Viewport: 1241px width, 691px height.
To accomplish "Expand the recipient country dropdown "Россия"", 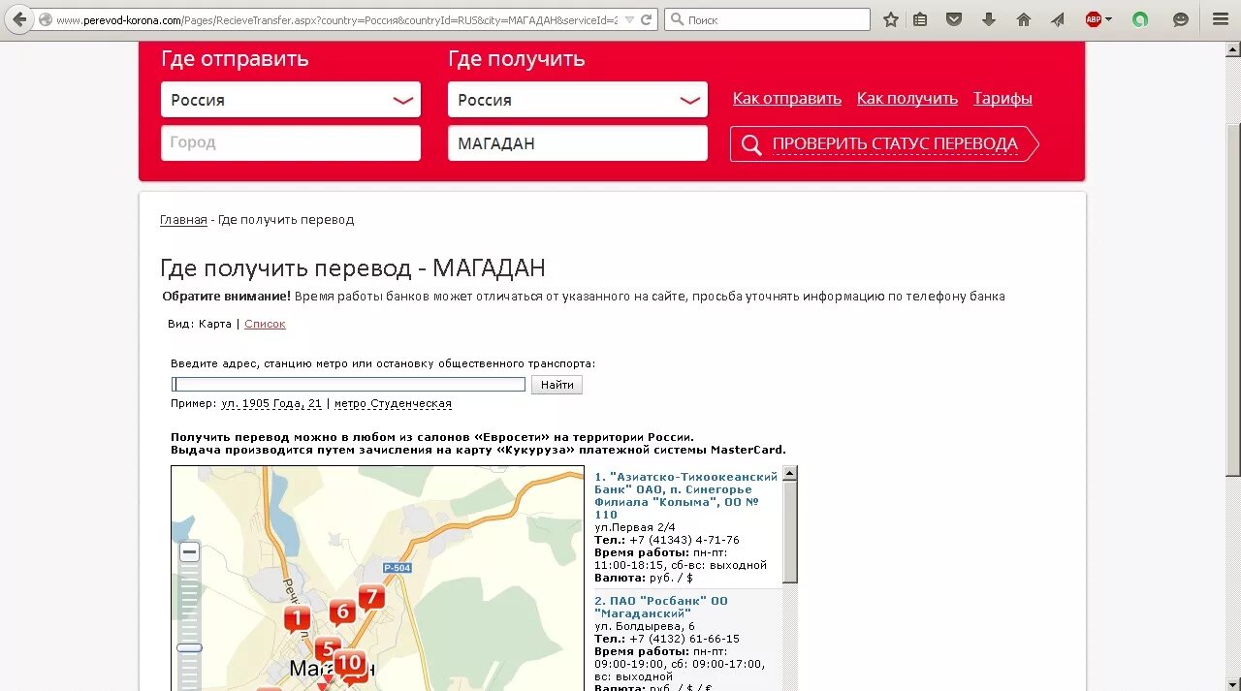I will (x=578, y=100).
